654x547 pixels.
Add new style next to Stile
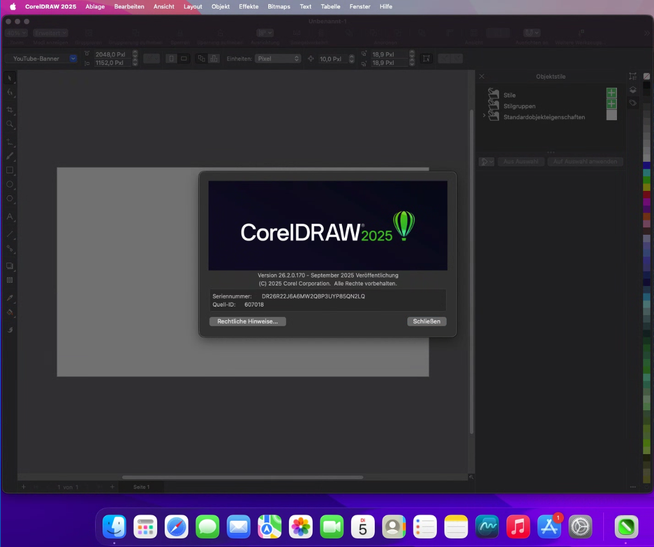pyautogui.click(x=611, y=93)
